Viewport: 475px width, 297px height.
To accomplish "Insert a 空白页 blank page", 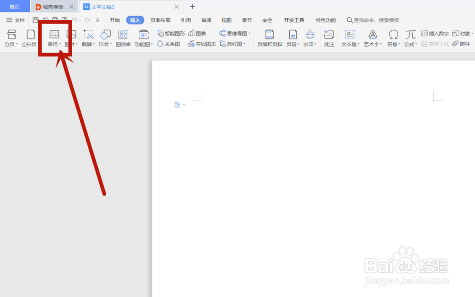I will pyautogui.click(x=29, y=38).
